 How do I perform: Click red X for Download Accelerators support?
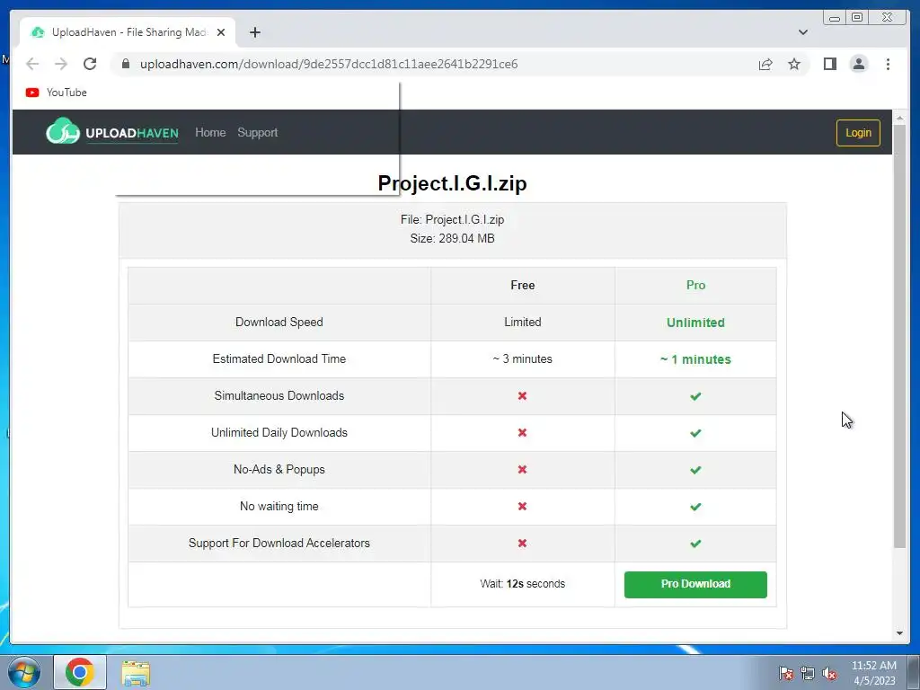click(x=522, y=544)
